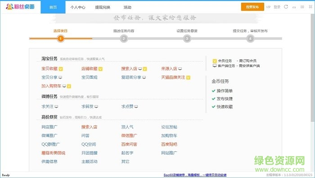Choose the 店铺收藏 task

[90, 69]
